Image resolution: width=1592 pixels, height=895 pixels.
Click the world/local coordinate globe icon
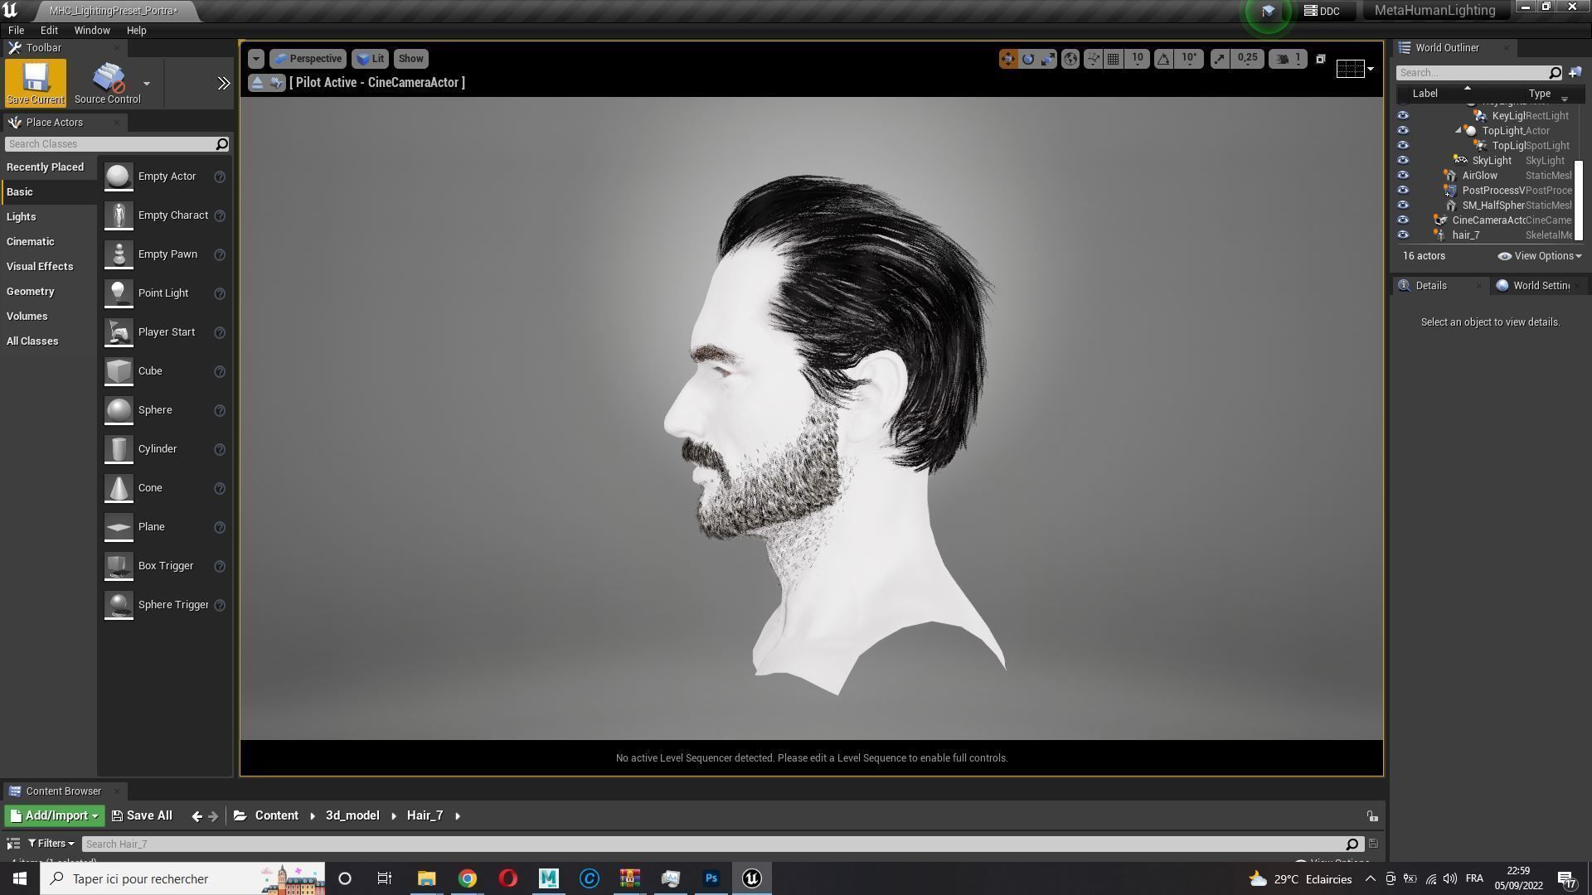[x=1070, y=59]
